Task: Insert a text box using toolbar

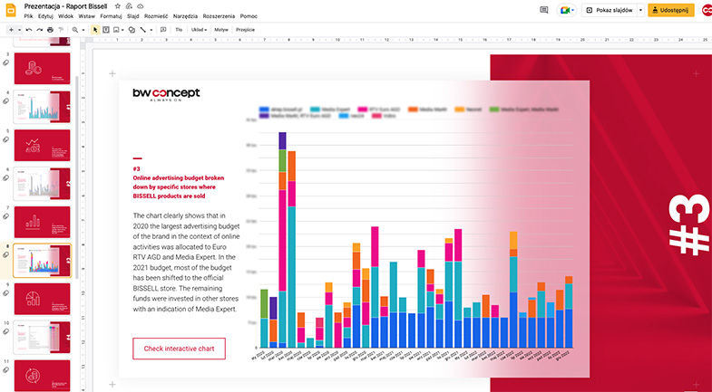Action: (x=106, y=30)
